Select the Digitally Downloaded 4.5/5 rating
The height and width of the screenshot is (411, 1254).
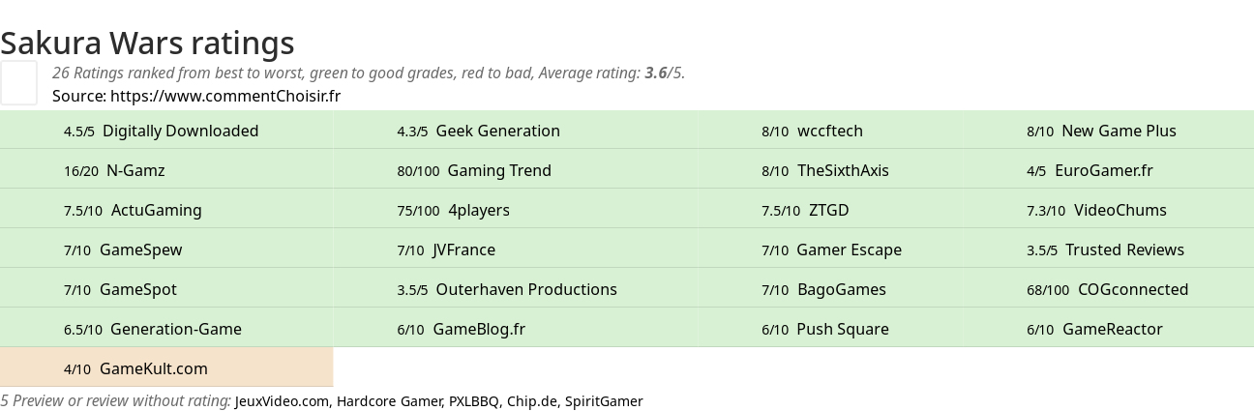click(x=166, y=131)
